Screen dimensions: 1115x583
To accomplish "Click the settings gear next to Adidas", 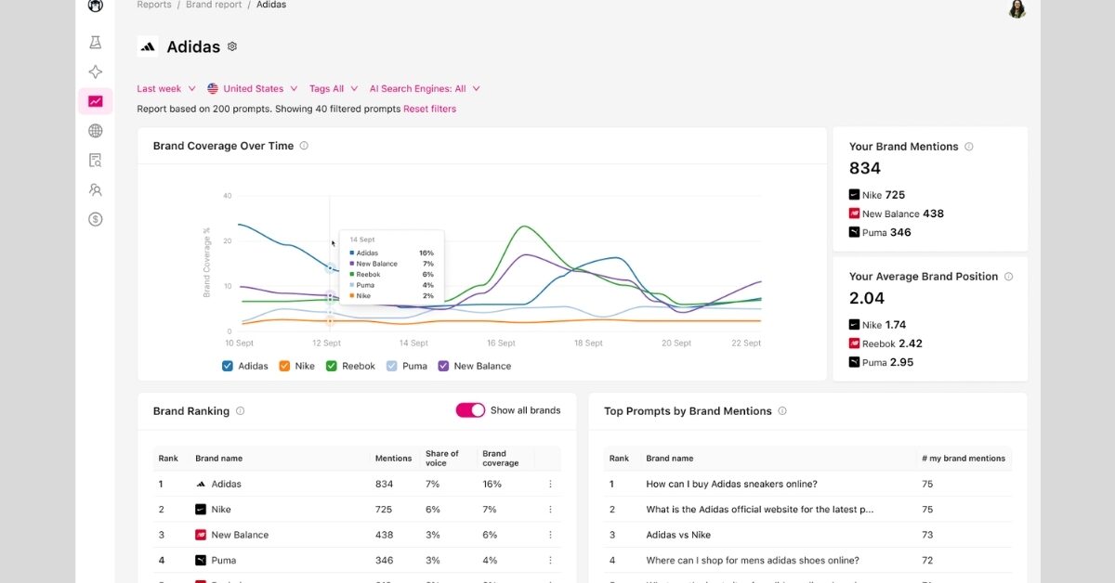I will [x=232, y=46].
